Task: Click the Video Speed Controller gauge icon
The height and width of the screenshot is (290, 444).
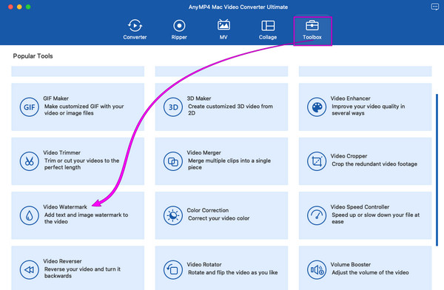Action: 317,215
